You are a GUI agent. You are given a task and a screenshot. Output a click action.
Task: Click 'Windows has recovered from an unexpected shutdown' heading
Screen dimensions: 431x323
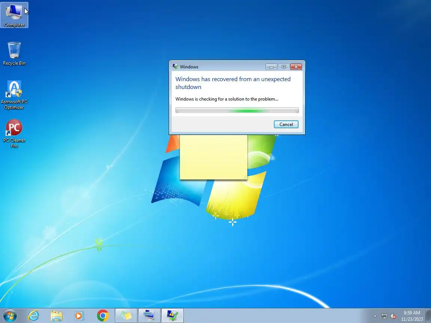(233, 83)
